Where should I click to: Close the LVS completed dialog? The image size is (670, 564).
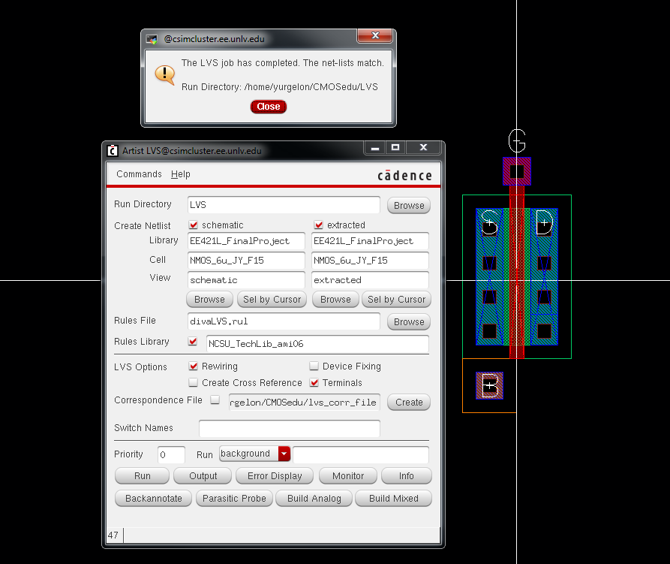click(x=268, y=107)
